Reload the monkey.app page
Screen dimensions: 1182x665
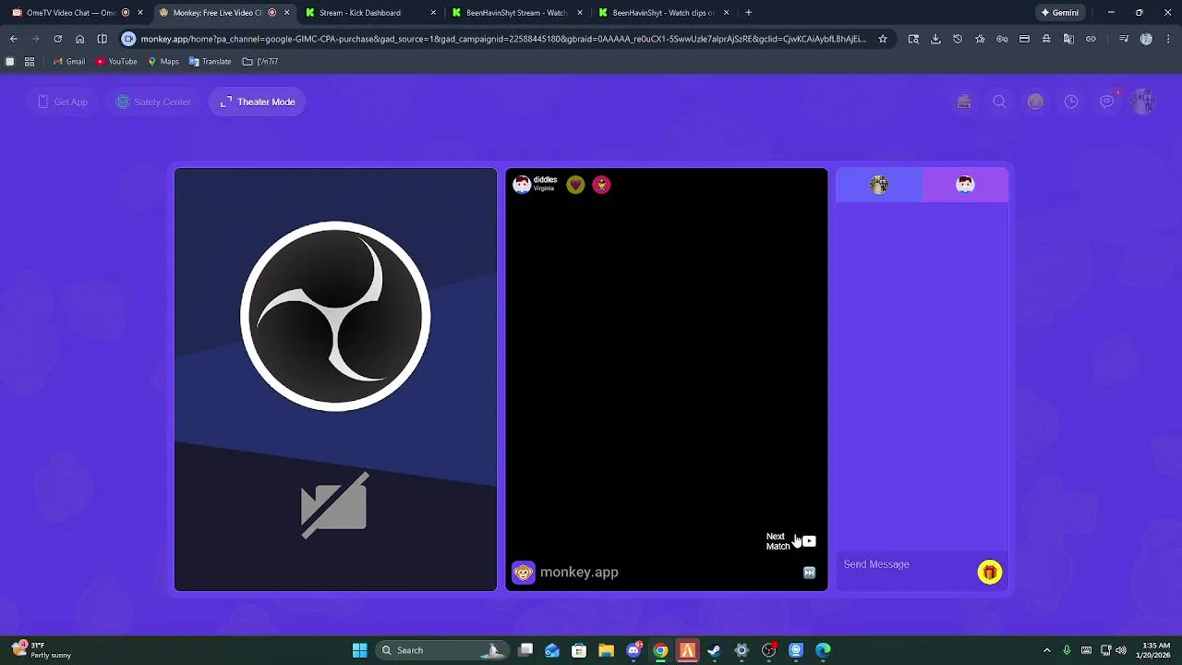(57, 39)
